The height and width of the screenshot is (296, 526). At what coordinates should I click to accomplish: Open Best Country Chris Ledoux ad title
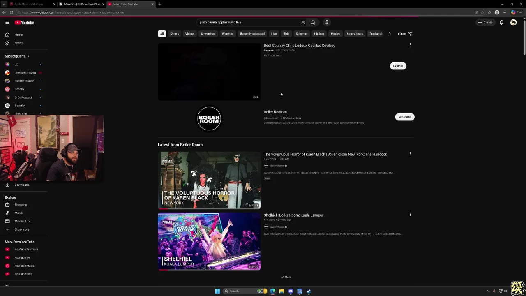(299, 46)
